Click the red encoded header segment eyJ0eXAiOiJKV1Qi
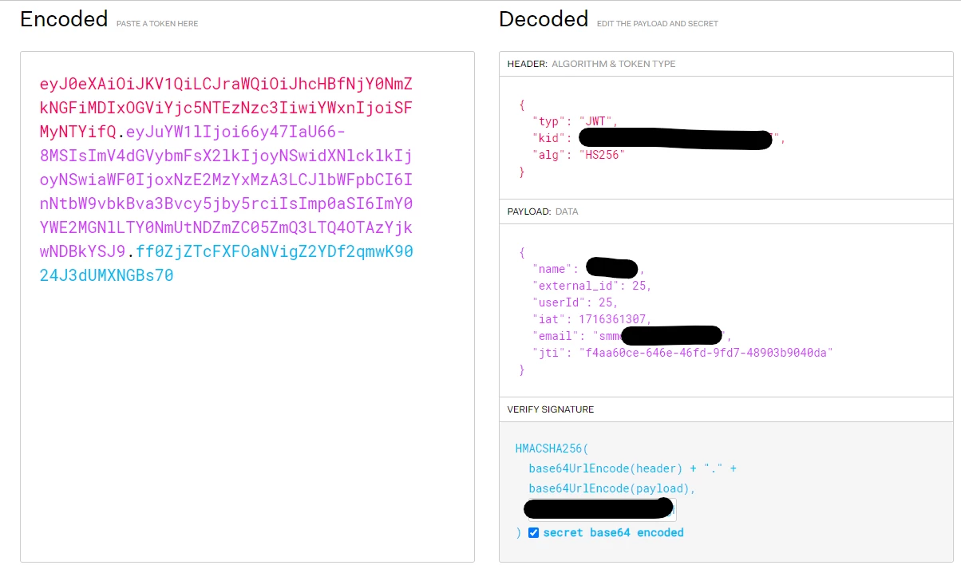This screenshot has height=569, width=961. pyautogui.click(x=226, y=84)
